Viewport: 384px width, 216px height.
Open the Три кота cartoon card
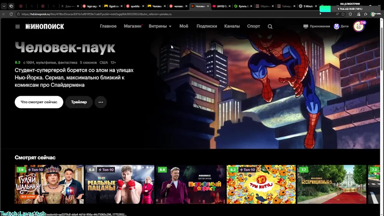(261, 184)
